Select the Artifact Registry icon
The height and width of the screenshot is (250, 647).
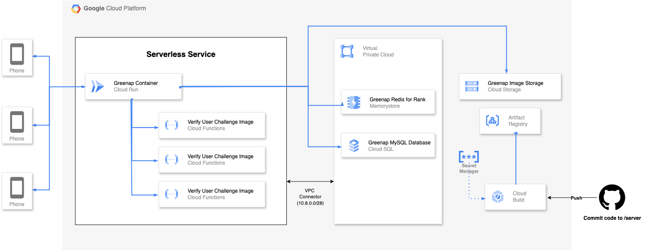tap(493, 121)
